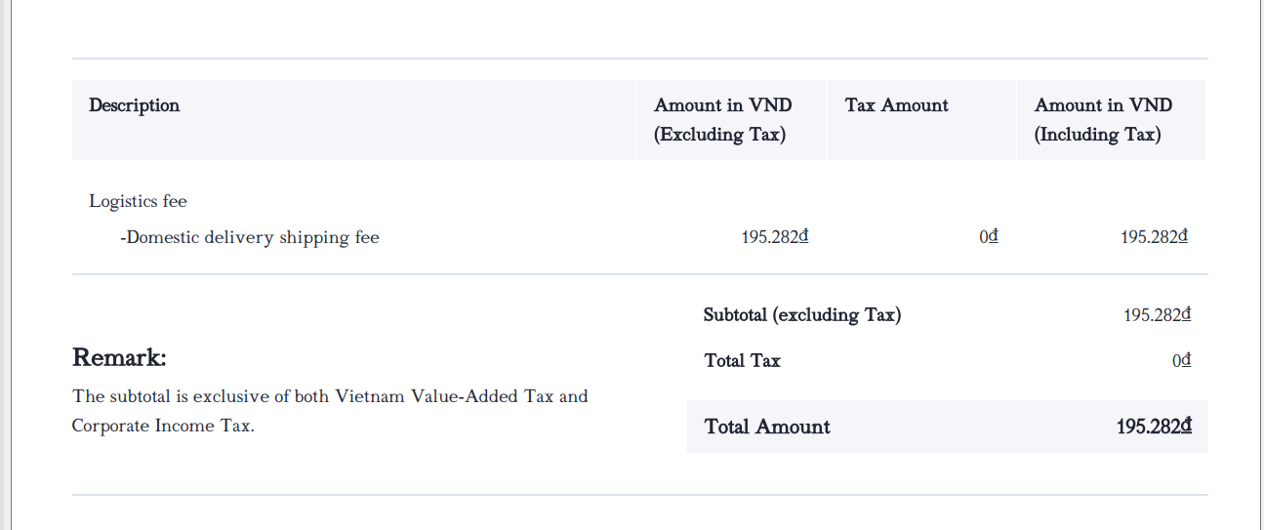Click the shipping fee's excluding-tax amount 195.282đ
Viewport: 1264px width, 530px height.
tap(775, 236)
